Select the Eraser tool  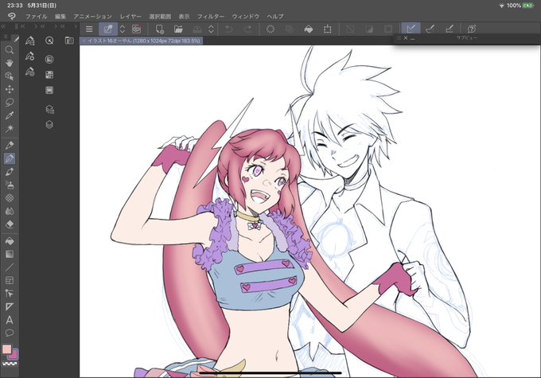coord(10,224)
